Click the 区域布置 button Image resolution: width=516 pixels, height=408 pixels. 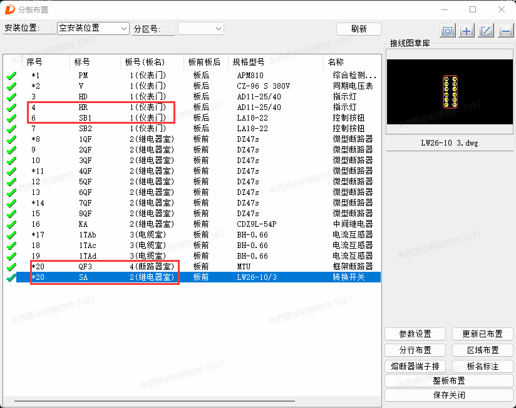pyautogui.click(x=482, y=351)
